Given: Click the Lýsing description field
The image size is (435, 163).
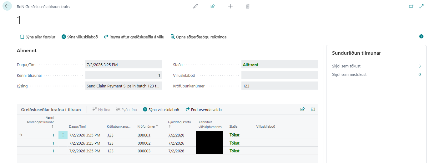Looking at the screenshot, I should [x=124, y=86].
